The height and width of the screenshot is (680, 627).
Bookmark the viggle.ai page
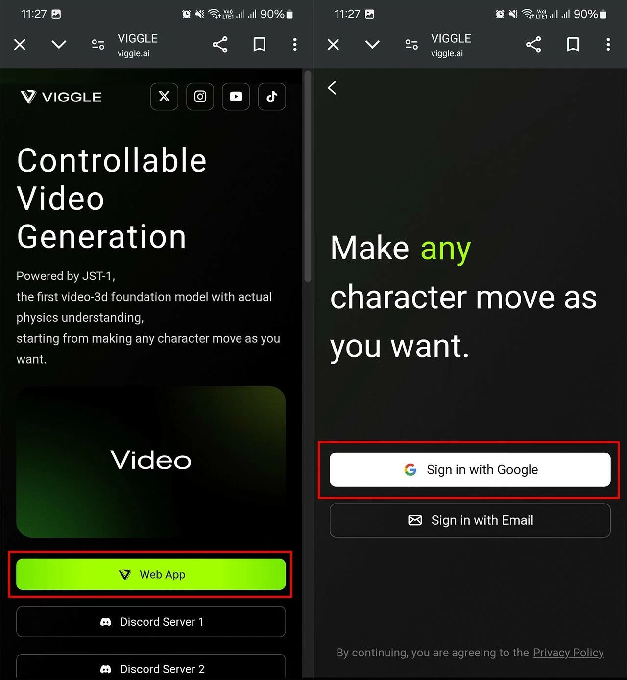[259, 44]
